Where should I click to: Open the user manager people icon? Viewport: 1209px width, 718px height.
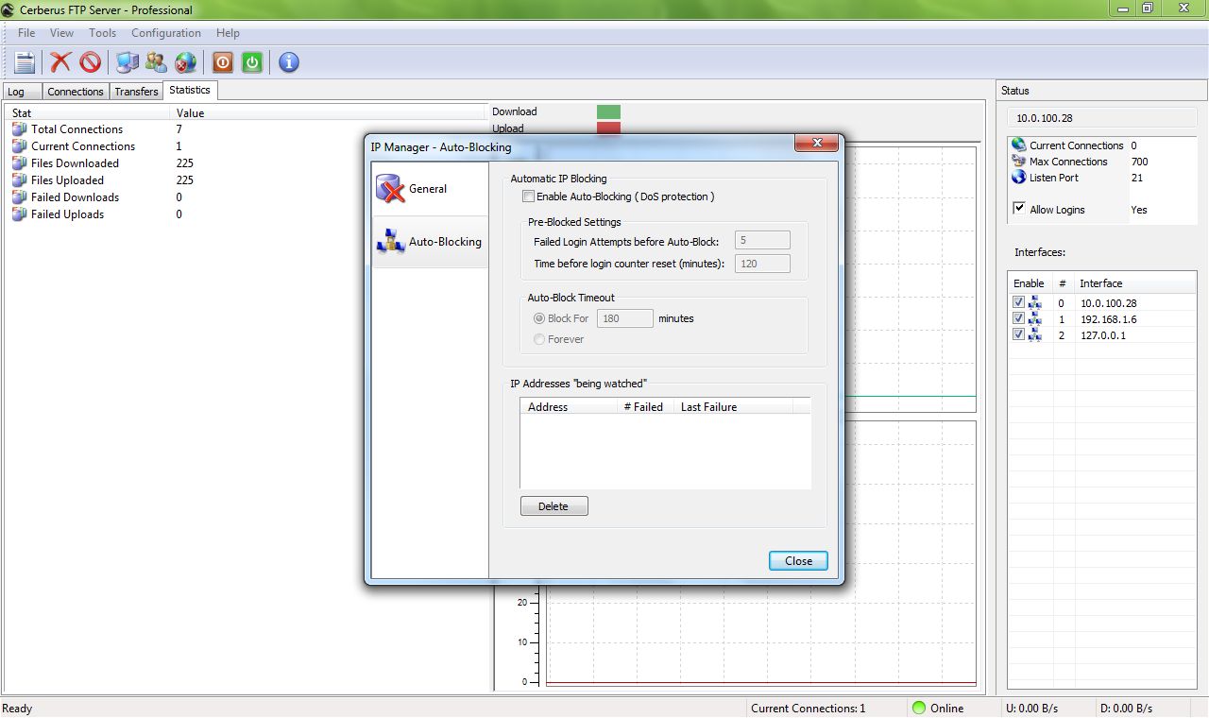click(156, 62)
